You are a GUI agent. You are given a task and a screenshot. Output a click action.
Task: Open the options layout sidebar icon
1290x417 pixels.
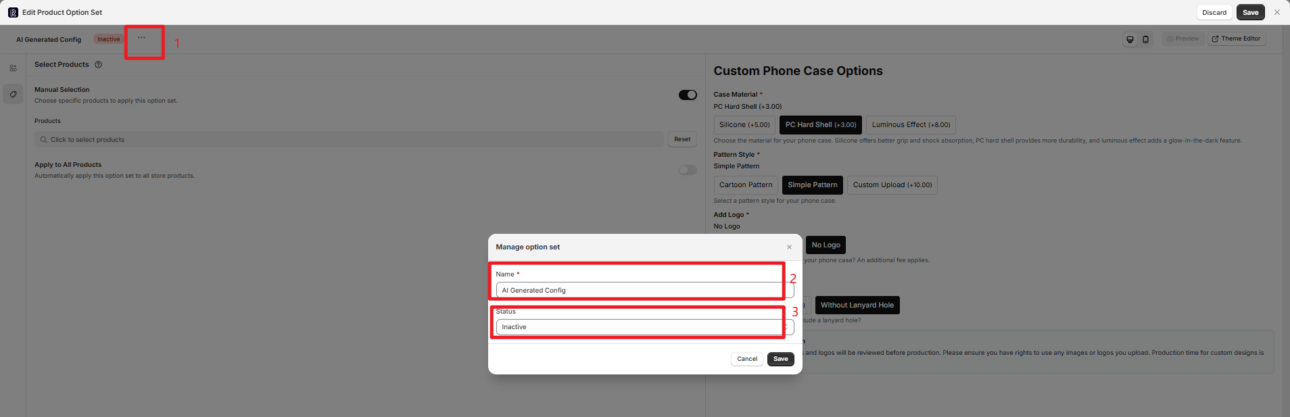(x=13, y=68)
